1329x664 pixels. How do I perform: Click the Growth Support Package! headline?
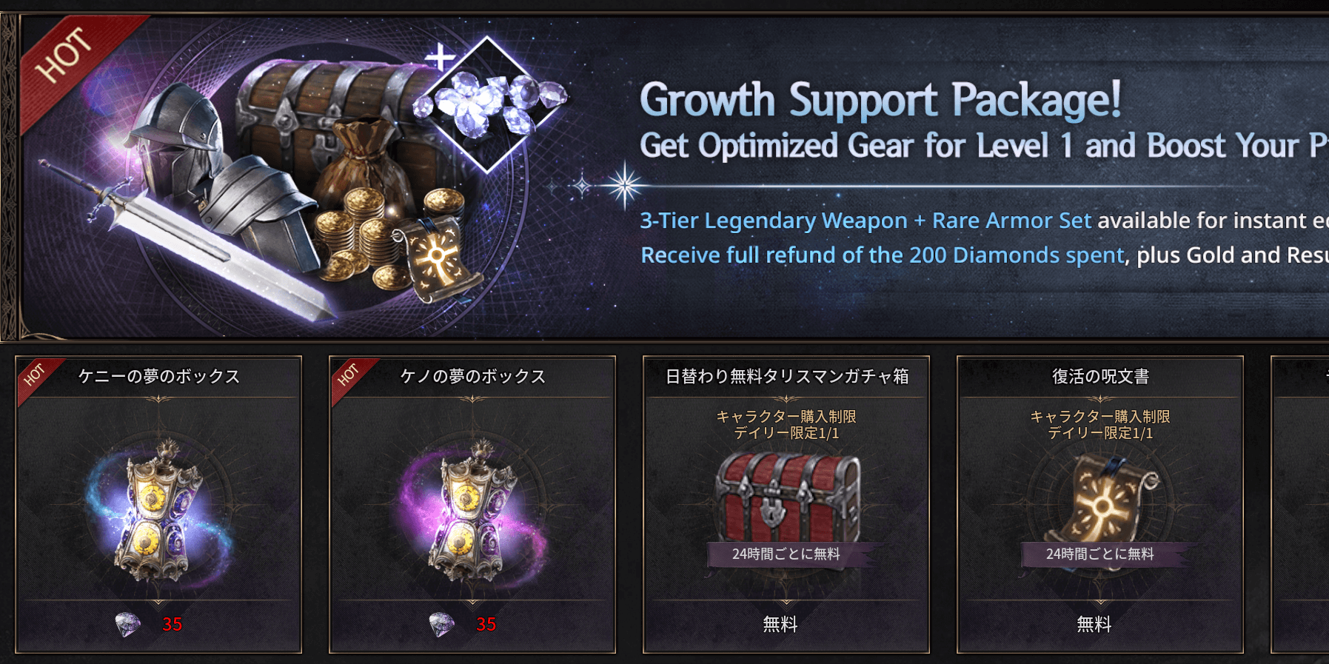[x=880, y=100]
